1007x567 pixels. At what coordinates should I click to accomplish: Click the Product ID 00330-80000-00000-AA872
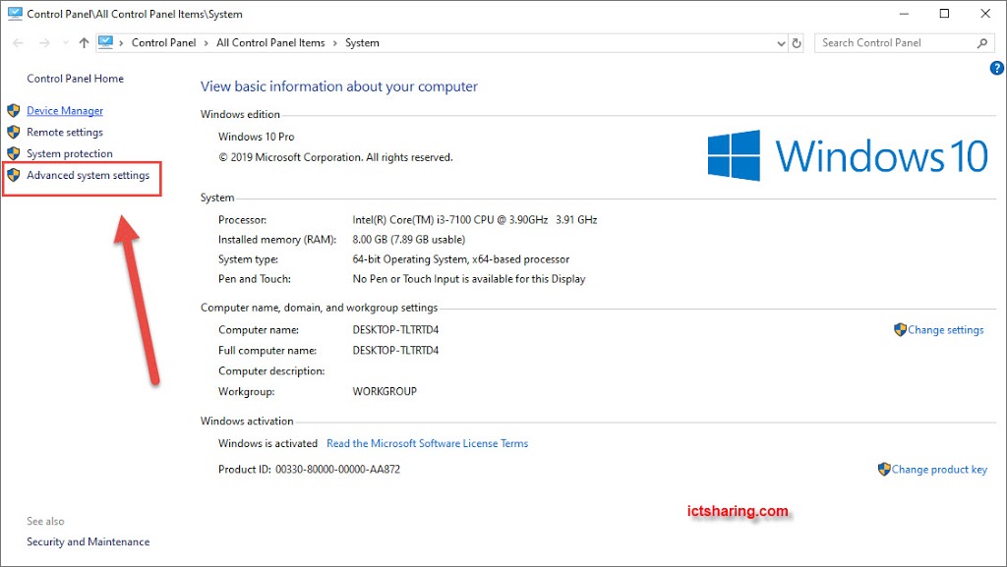pyautogui.click(x=309, y=470)
